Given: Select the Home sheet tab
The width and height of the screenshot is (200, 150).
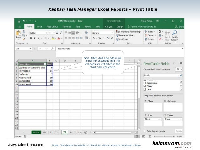Looking at the screenshot, I should click(x=36, y=132).
